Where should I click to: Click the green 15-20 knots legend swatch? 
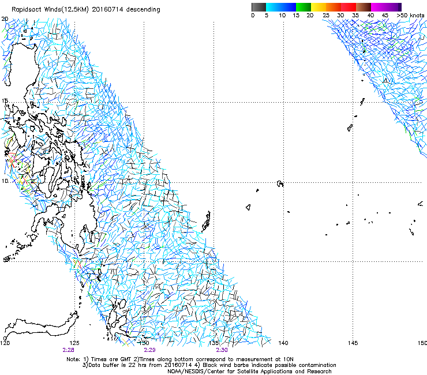pos(304,7)
